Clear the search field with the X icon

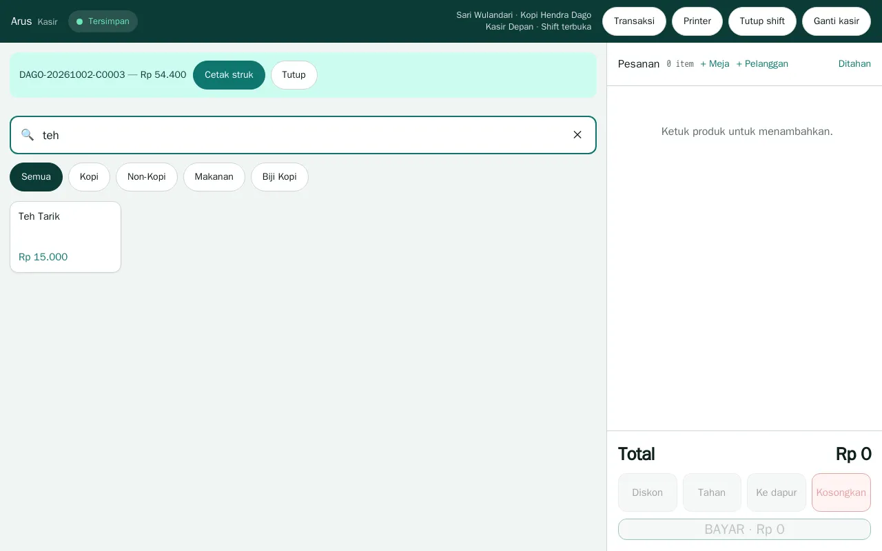point(577,135)
